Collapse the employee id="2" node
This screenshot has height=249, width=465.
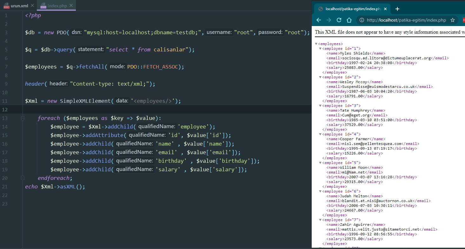click(x=320, y=77)
